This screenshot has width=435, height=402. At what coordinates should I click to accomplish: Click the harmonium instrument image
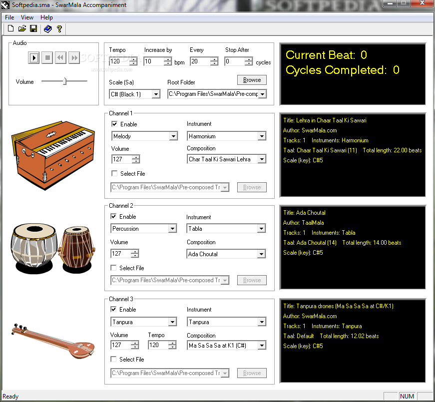53,155
